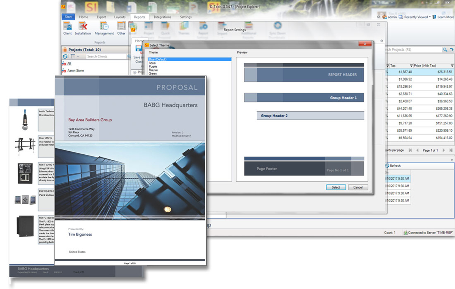
Task: Click the Search Clients input field
Action: pyautogui.click(x=105, y=56)
